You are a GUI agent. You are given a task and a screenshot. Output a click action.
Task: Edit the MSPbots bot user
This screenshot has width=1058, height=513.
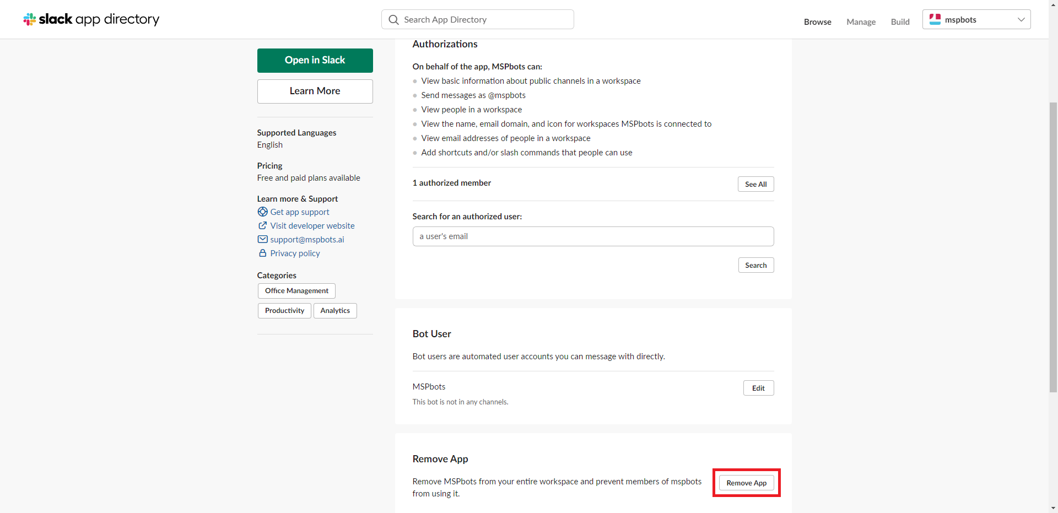pyautogui.click(x=758, y=388)
